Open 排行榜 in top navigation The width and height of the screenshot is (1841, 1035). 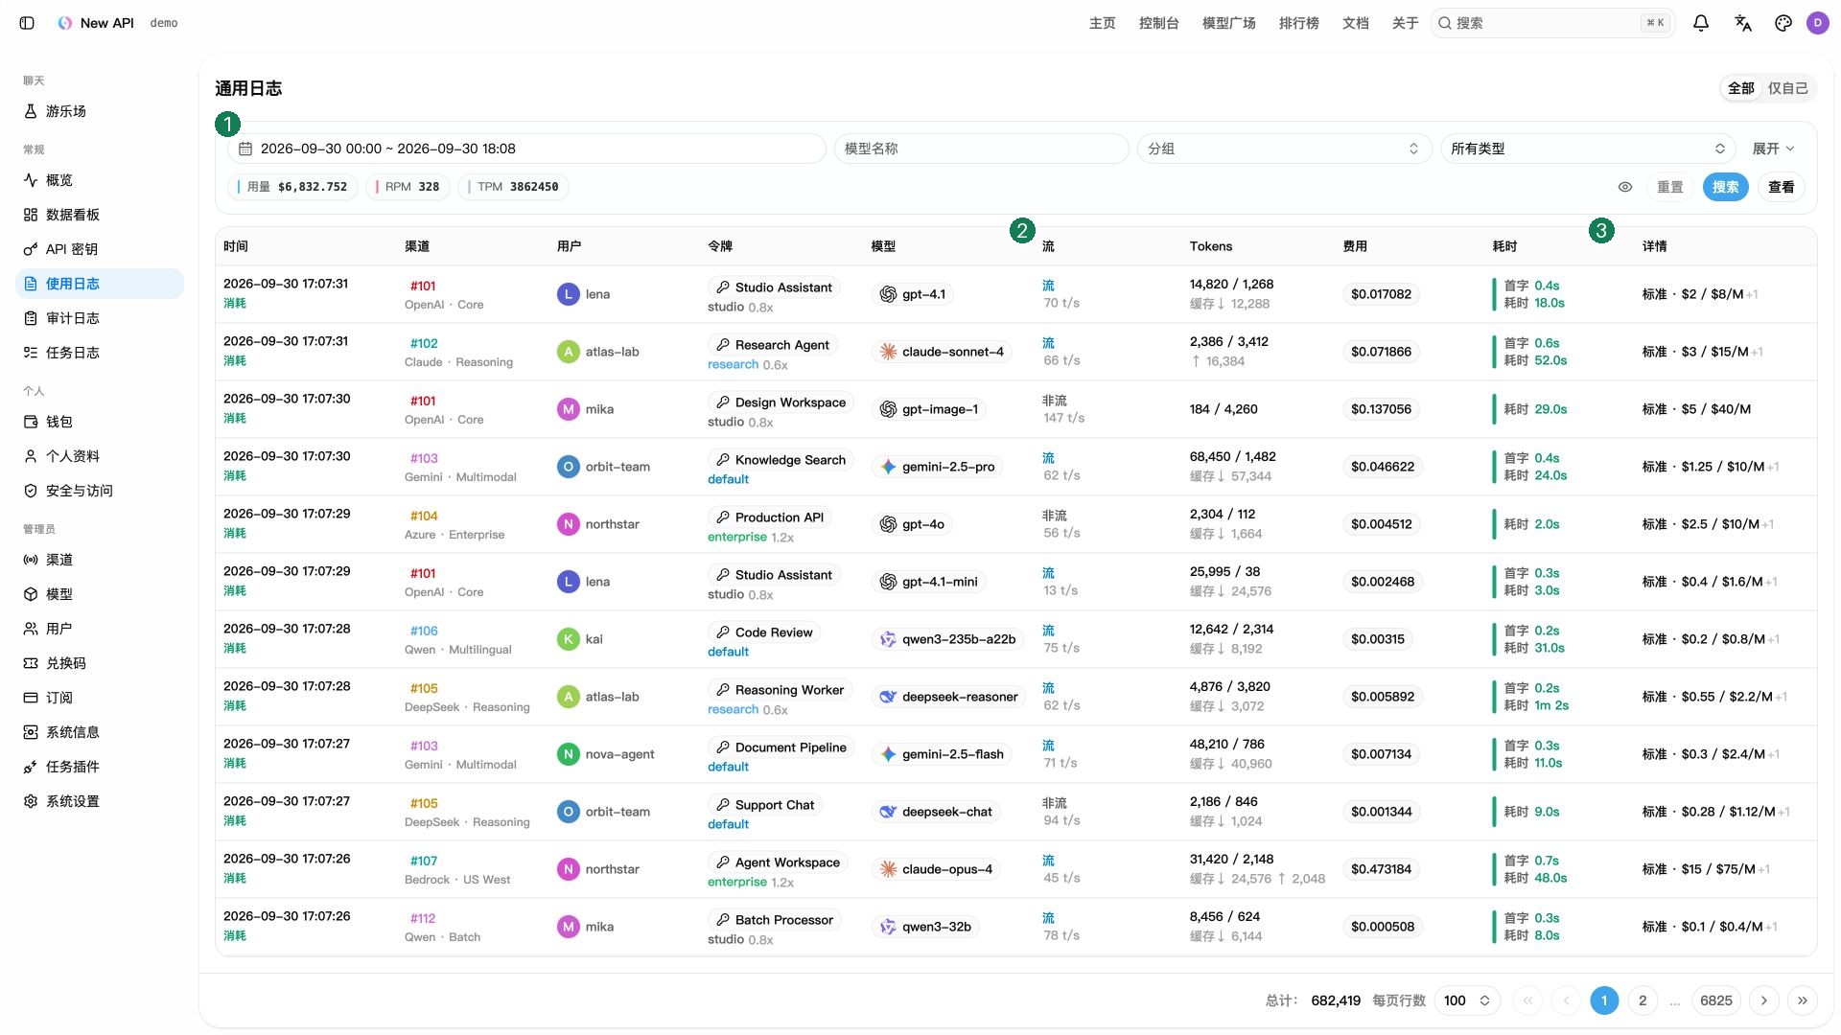pos(1299,23)
